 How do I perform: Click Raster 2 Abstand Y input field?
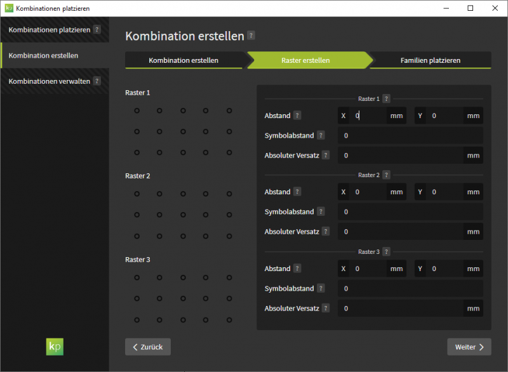(x=446, y=192)
